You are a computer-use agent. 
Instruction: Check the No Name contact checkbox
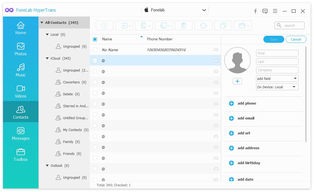pos(95,50)
